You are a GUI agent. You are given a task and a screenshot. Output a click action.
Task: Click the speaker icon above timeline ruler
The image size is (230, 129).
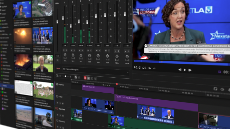pos(222,89)
